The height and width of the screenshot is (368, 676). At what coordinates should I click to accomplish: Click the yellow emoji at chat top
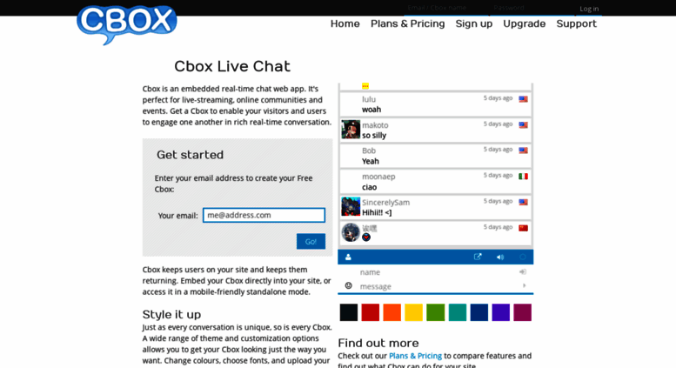[365, 86]
